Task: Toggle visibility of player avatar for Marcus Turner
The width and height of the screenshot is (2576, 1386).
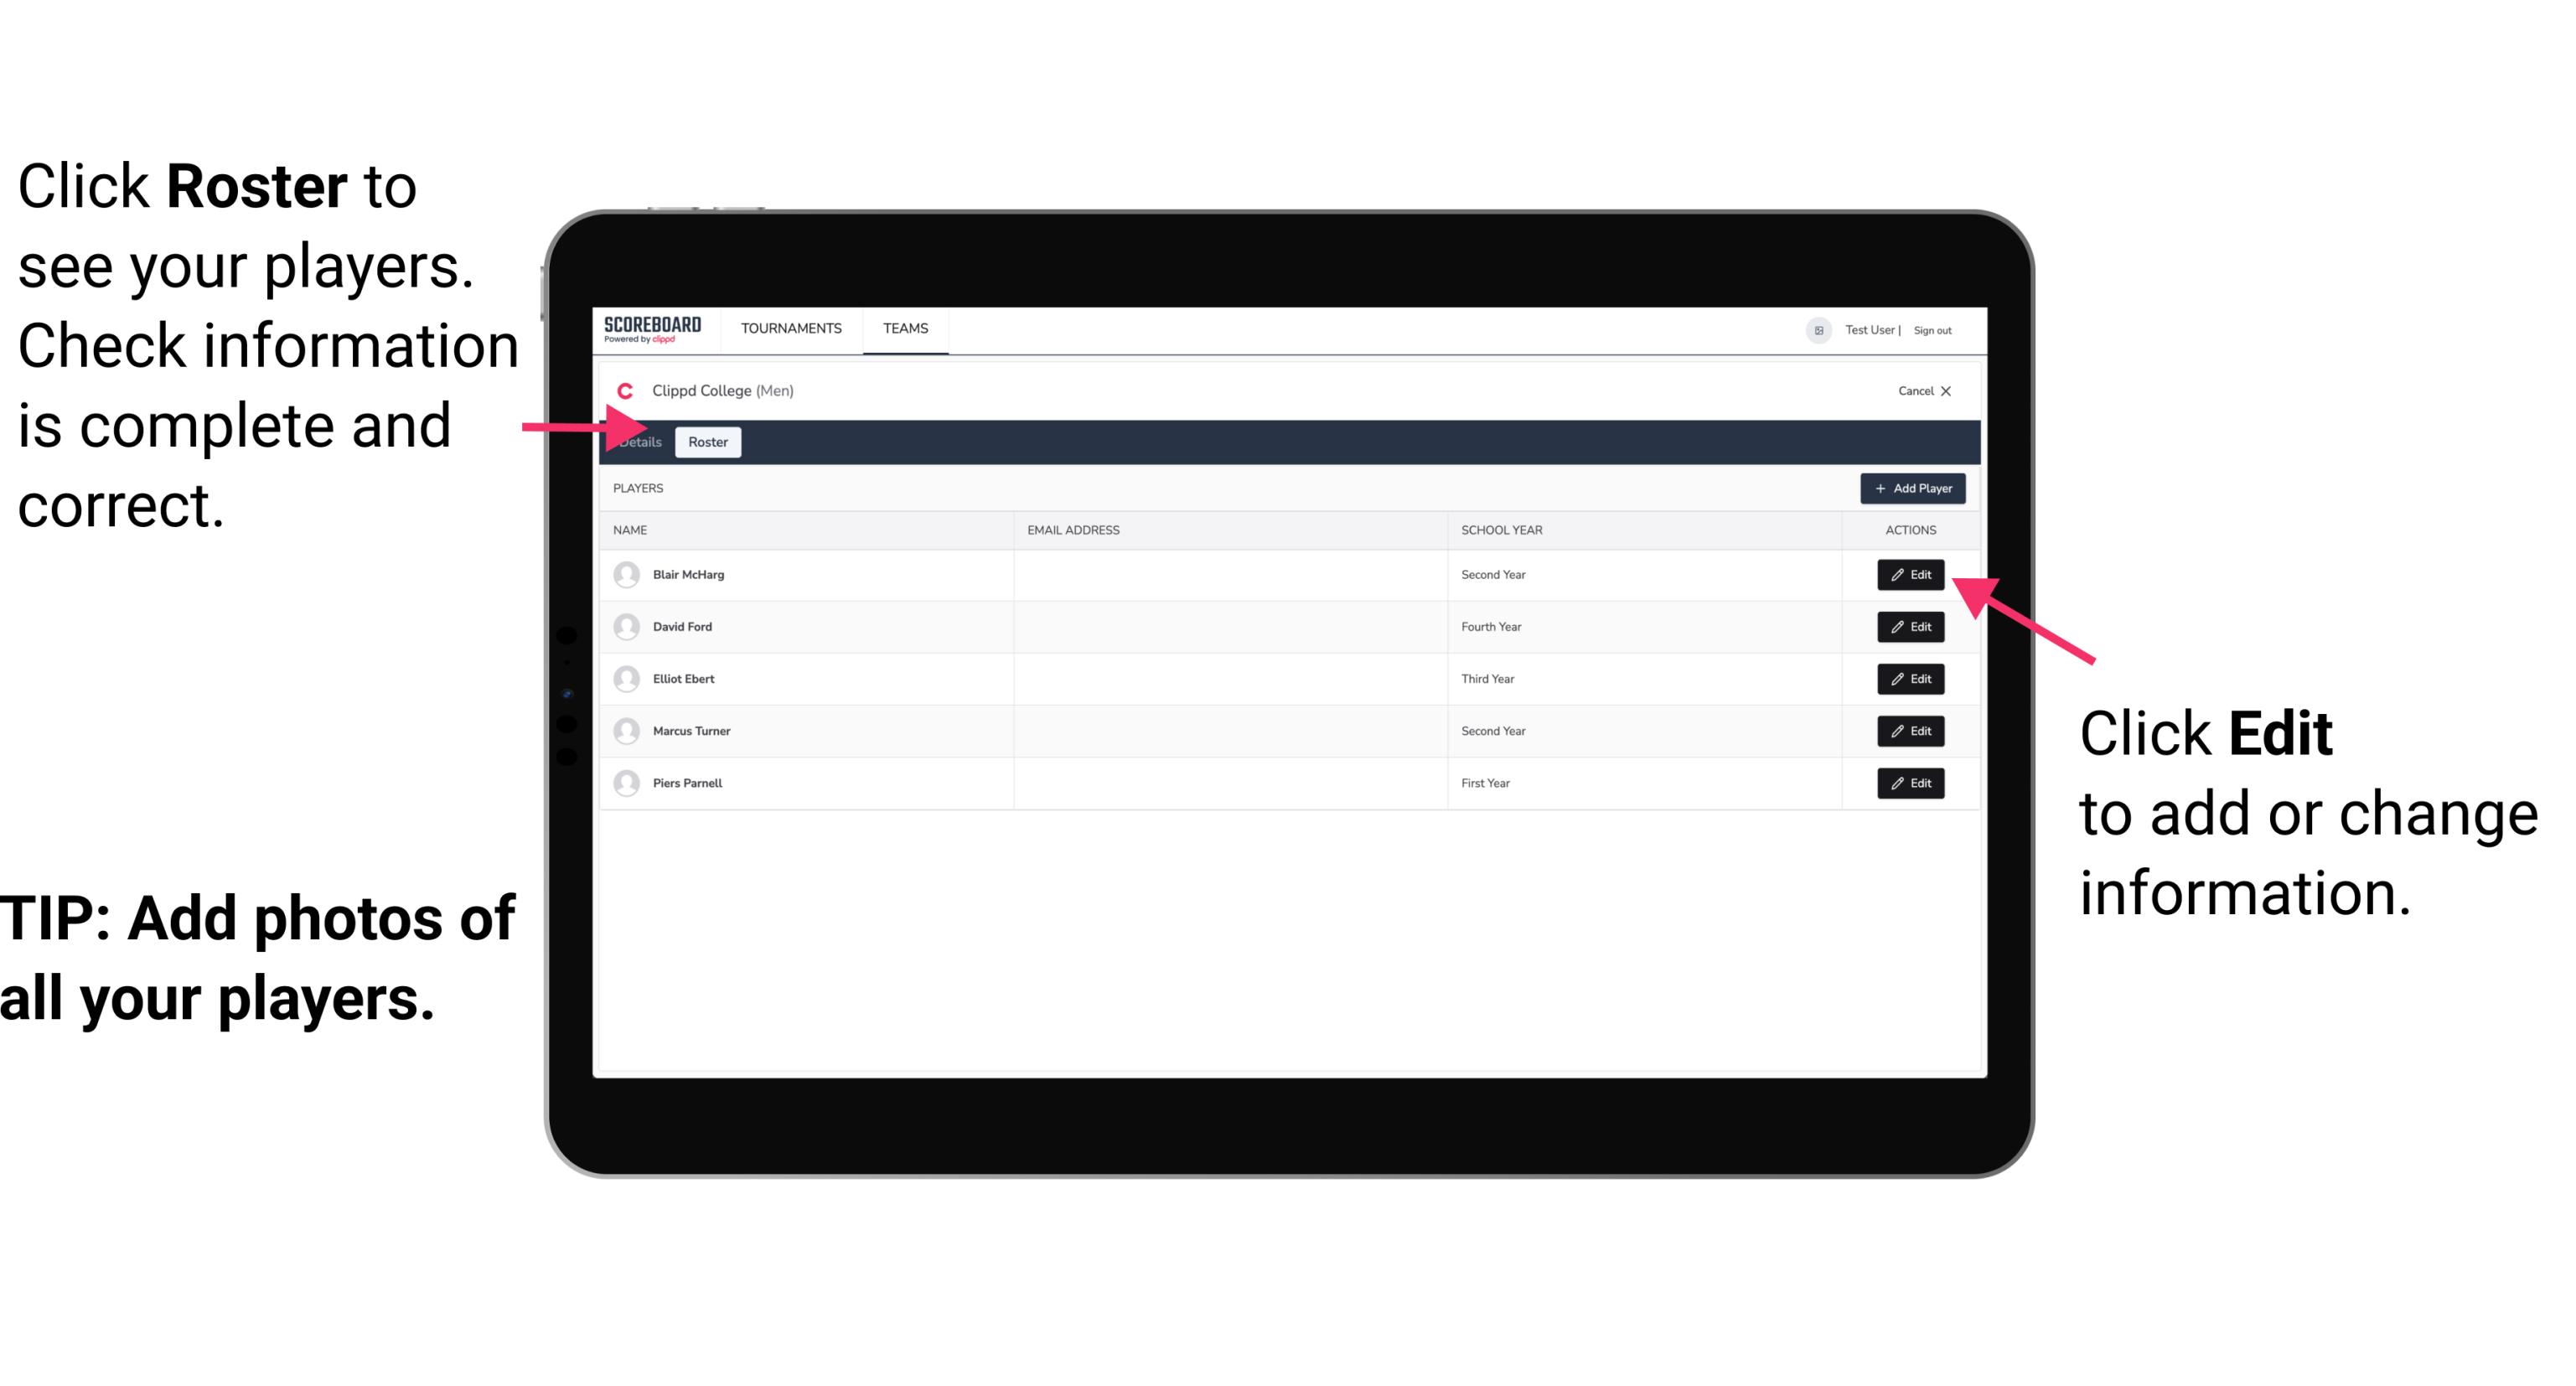Action: coord(624,731)
